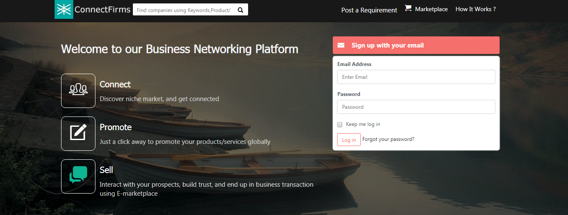Click the ConnectFirms snowflake logo icon
This screenshot has width=568, height=215.
point(64,9)
